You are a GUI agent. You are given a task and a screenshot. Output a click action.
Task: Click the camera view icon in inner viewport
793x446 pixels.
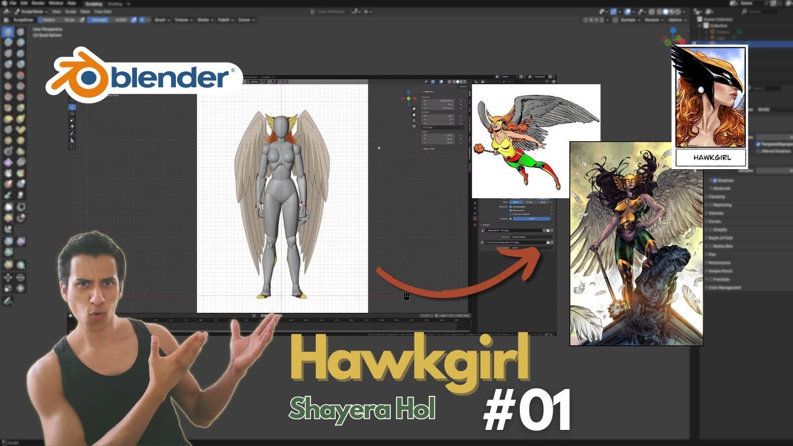[414, 120]
